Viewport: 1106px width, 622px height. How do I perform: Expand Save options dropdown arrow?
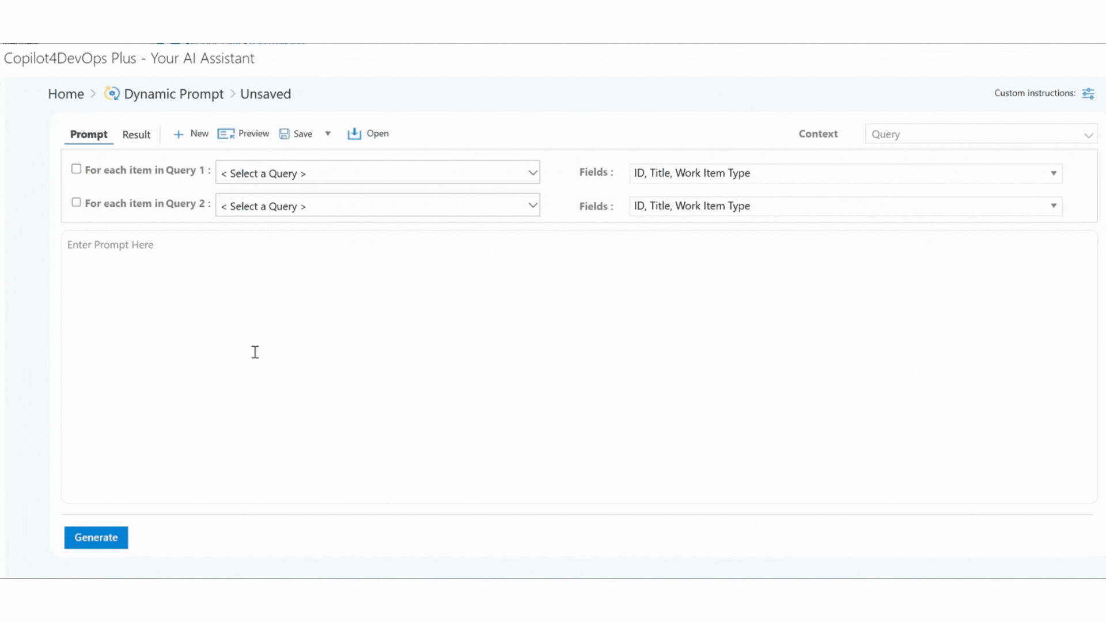tap(328, 134)
